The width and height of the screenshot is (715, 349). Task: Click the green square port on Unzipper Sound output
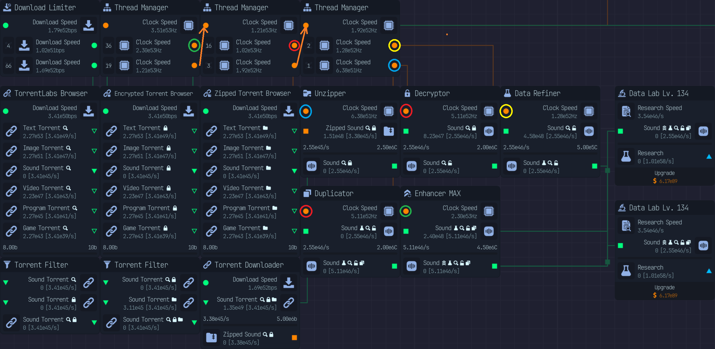point(395,166)
